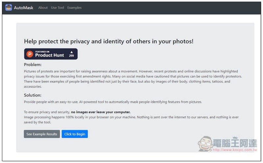Click the FEATURED ON label in the badge
Image resolution: width=263 pixels, height=163 pixels.
point(42,51)
